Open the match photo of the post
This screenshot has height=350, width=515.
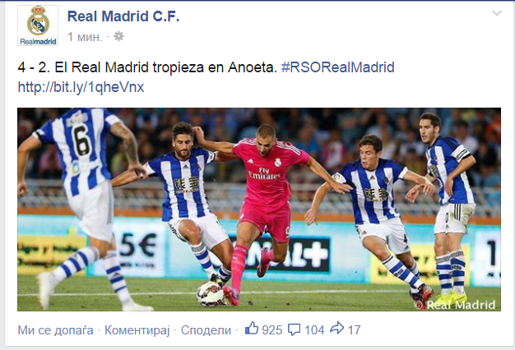coord(259,210)
